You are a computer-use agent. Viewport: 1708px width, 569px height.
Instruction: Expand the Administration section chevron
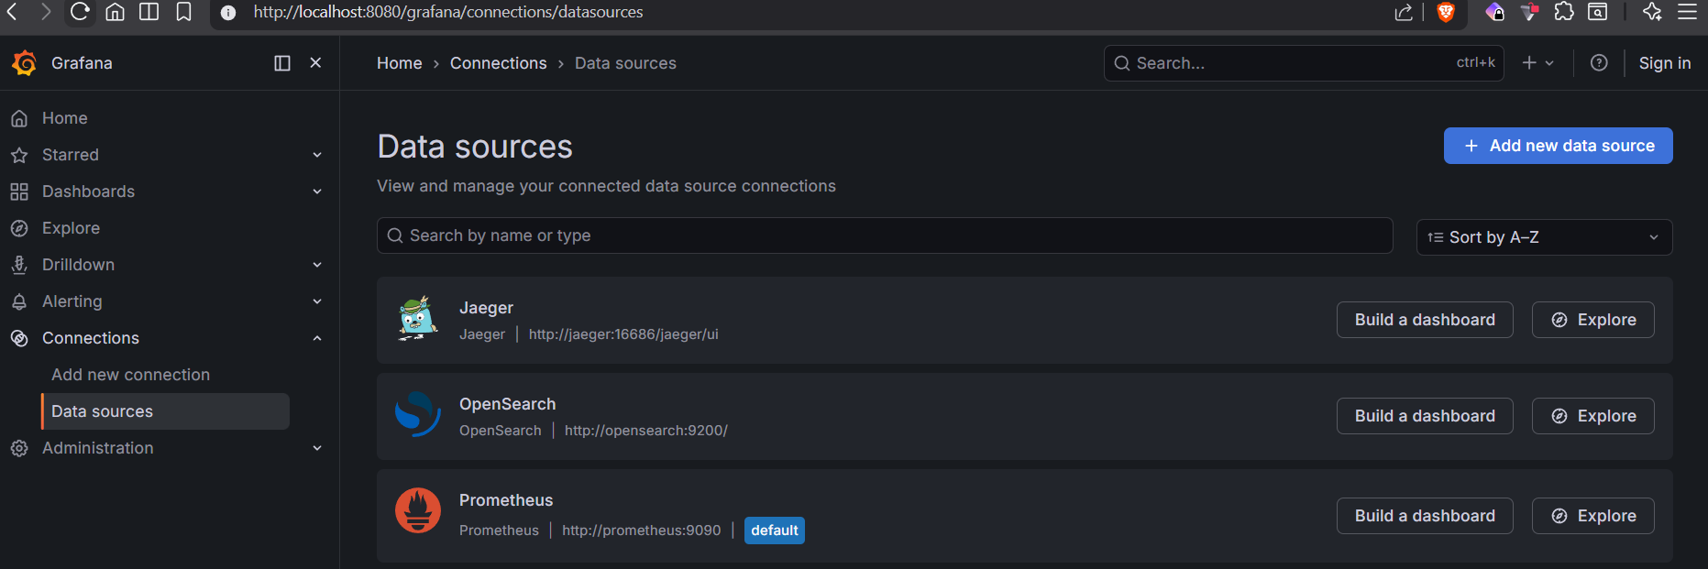click(317, 448)
